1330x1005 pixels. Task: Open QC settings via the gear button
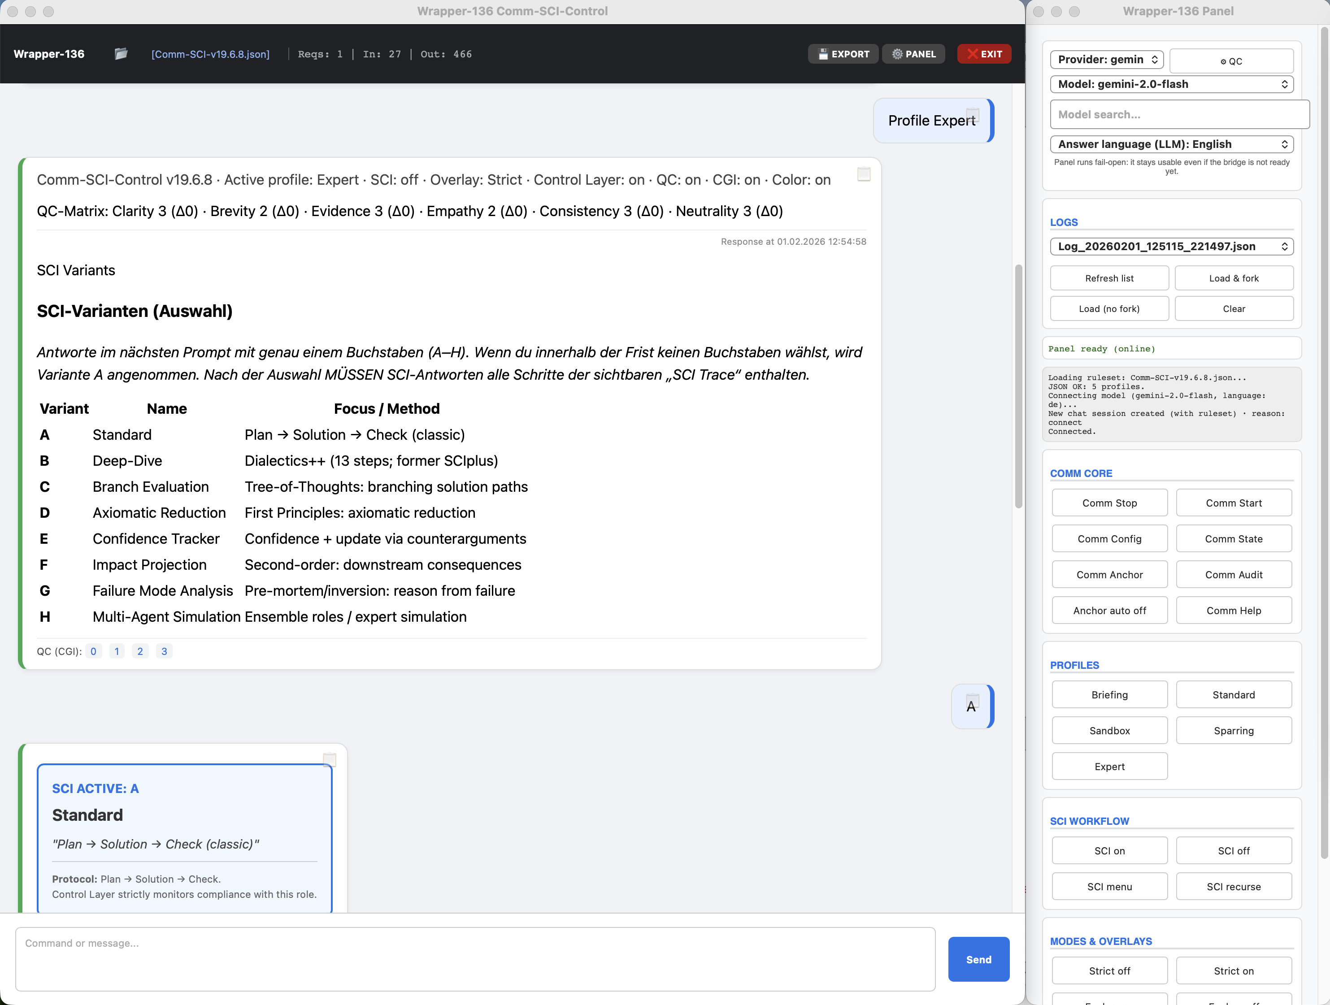coord(1231,60)
